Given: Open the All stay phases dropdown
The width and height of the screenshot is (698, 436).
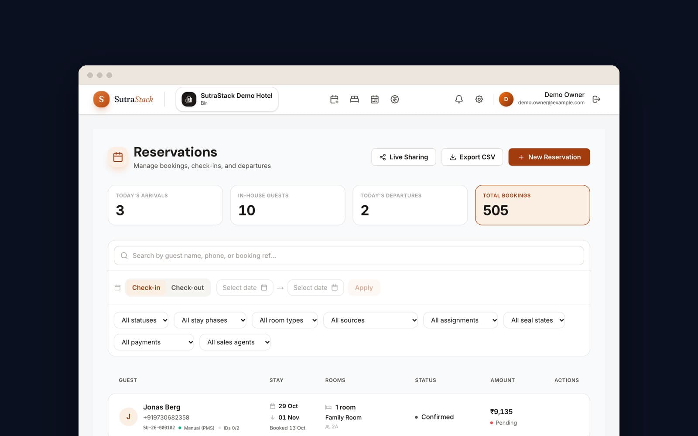Looking at the screenshot, I should [x=210, y=320].
